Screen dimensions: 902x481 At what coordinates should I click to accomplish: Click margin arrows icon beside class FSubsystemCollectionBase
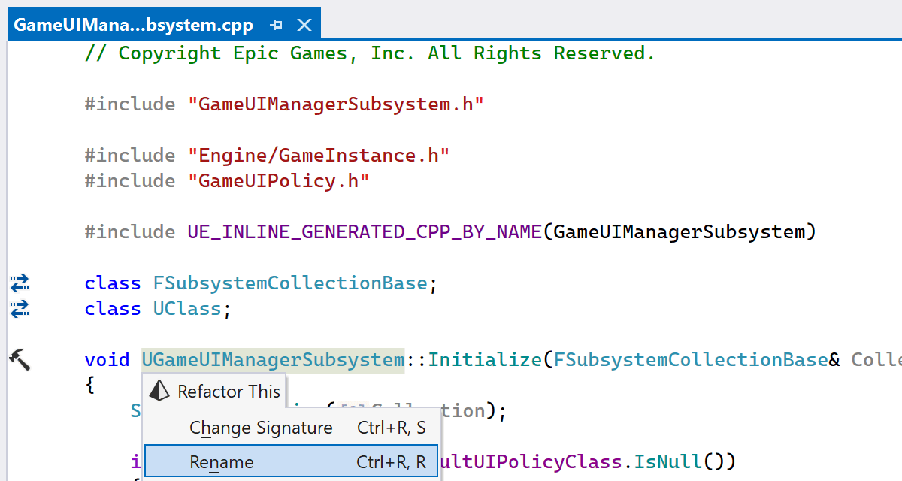pos(20,283)
